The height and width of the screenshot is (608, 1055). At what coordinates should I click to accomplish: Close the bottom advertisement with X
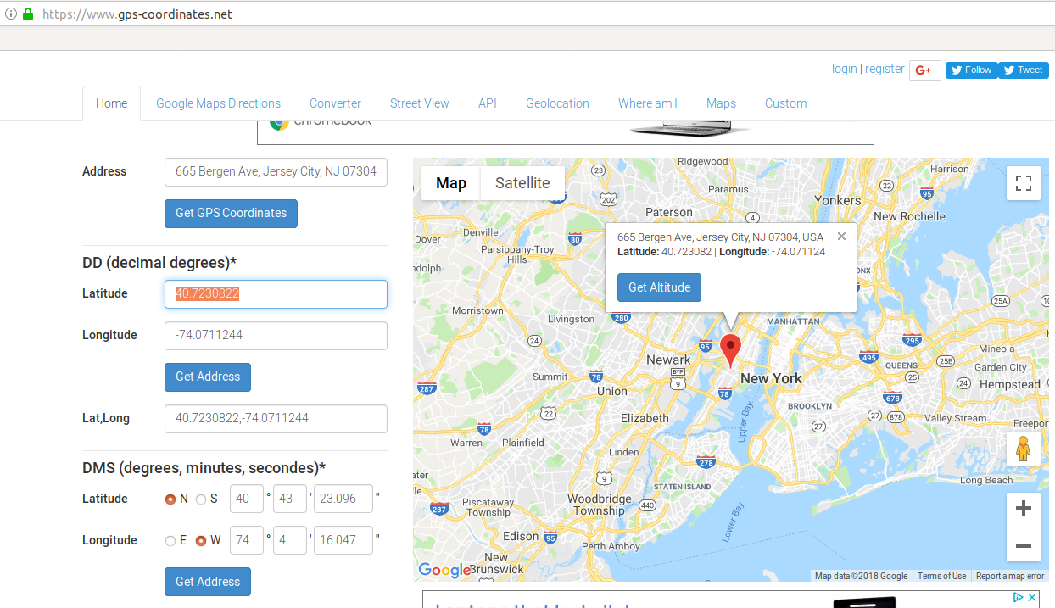1032,597
